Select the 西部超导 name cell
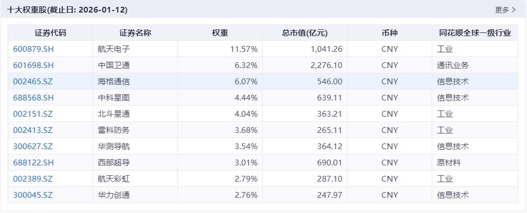The height and width of the screenshot is (213, 527). [114, 163]
